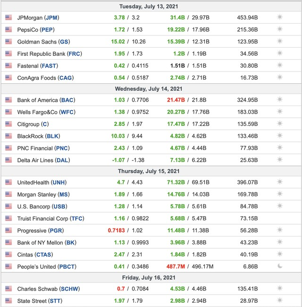Open the UNH ticker link
302x307 pixels.
tap(59, 183)
